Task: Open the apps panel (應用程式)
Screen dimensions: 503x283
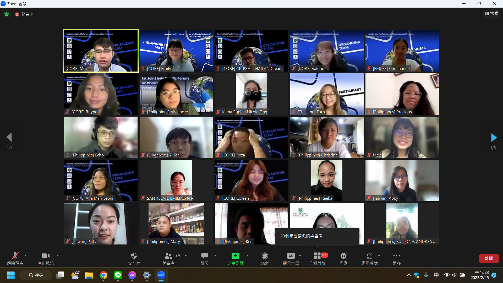Action: coord(369,256)
